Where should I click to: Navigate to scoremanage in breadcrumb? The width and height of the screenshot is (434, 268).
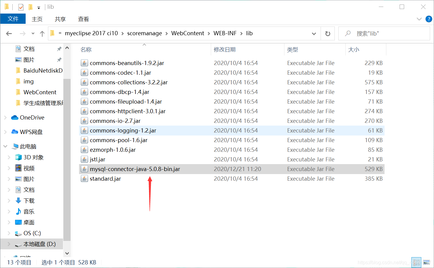click(x=144, y=33)
